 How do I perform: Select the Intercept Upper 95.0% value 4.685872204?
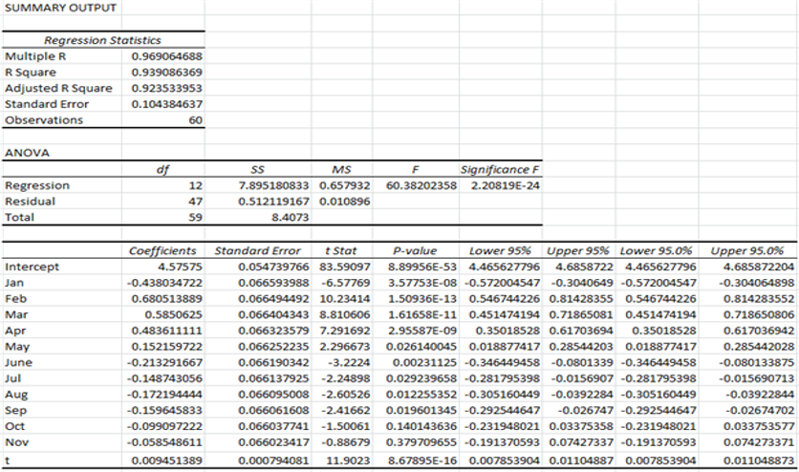(759, 267)
